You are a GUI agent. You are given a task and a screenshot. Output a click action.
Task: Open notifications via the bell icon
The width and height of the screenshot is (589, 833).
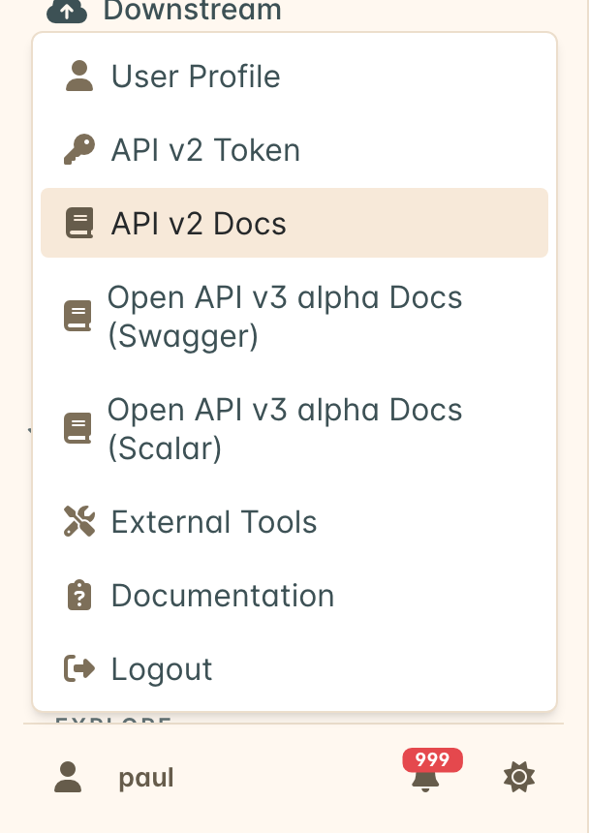point(425,780)
